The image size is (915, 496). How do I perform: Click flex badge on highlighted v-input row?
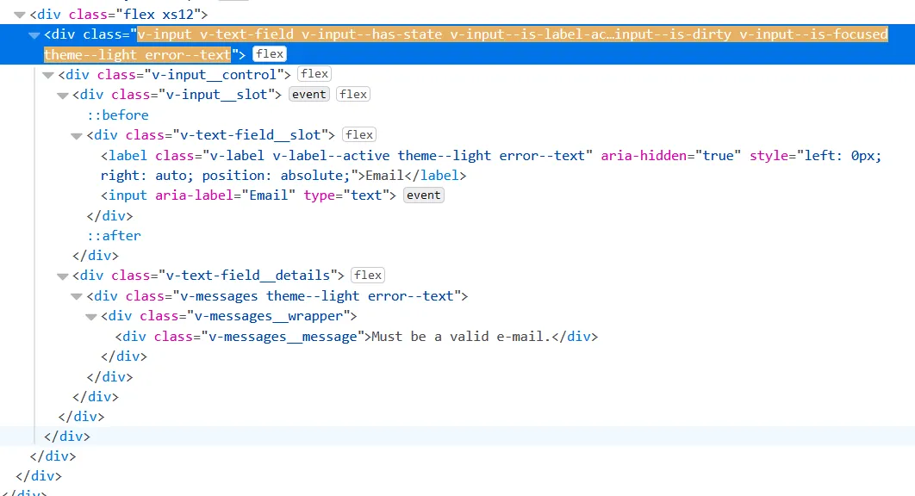[270, 53]
